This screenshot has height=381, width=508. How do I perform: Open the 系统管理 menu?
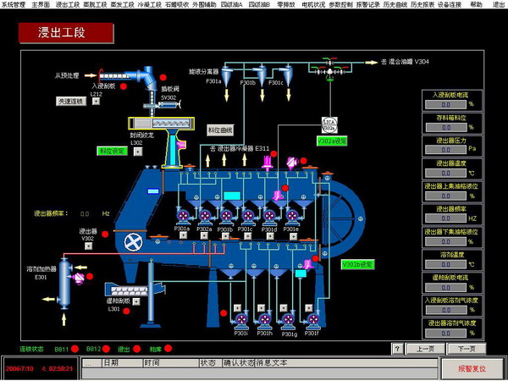pos(14,4)
